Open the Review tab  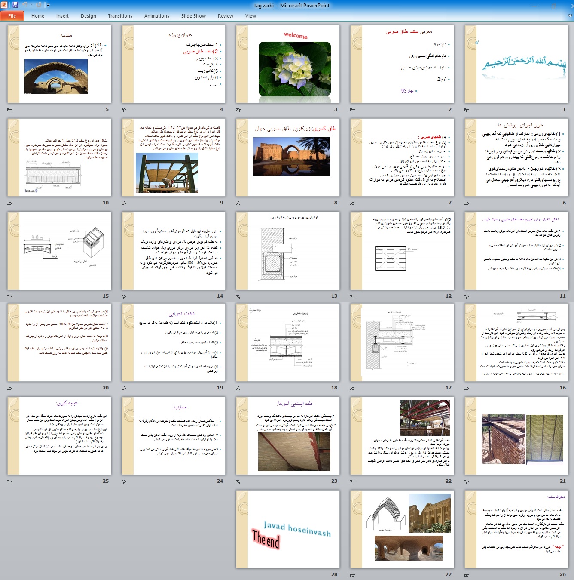(226, 16)
